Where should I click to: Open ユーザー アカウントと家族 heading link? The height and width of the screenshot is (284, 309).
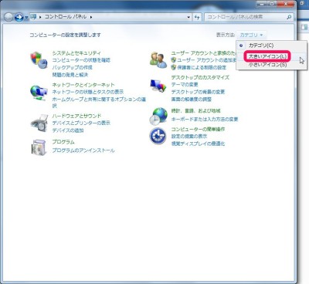[x=204, y=53]
